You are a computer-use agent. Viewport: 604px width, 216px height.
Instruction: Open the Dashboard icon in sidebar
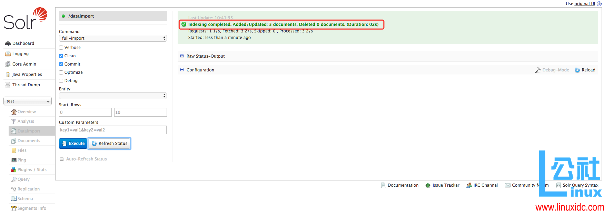pos(8,43)
